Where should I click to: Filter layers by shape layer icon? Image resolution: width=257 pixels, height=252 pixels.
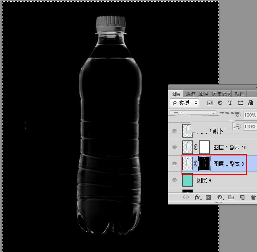(x=240, y=103)
